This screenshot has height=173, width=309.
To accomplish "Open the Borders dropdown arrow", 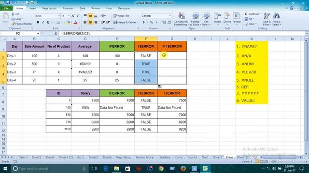I will click(x=62, y=23).
